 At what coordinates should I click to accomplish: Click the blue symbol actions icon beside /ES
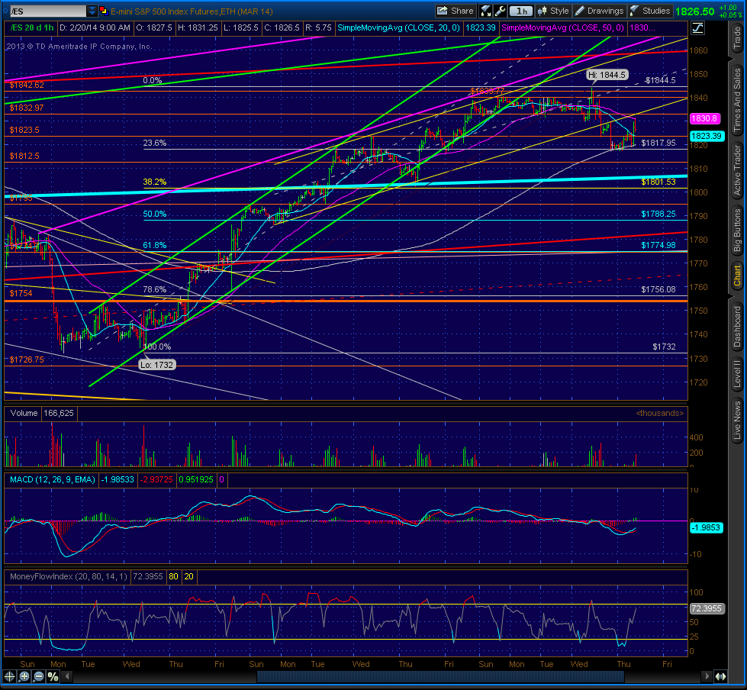click(x=104, y=11)
